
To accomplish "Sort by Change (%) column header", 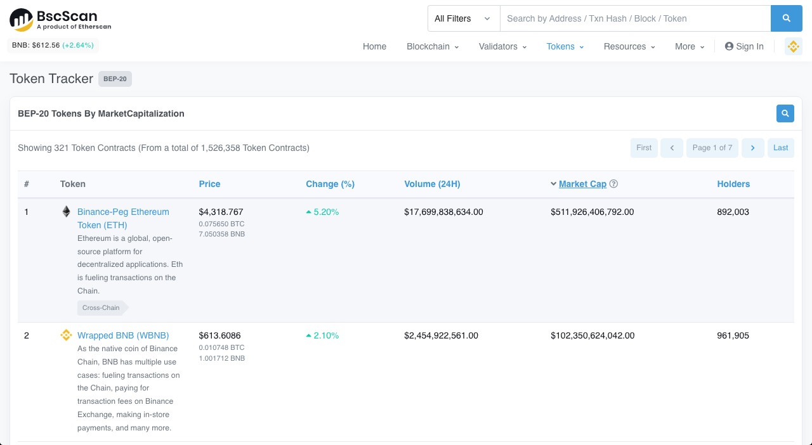I will [x=330, y=184].
